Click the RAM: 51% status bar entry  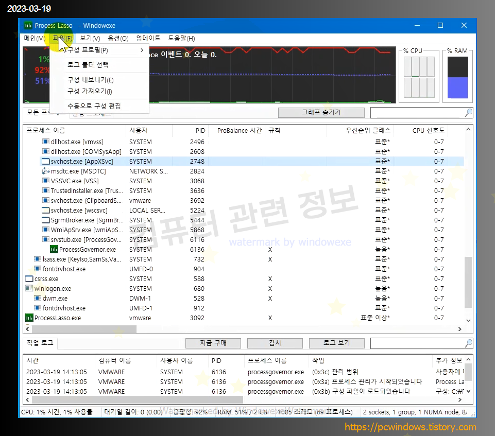click(243, 412)
